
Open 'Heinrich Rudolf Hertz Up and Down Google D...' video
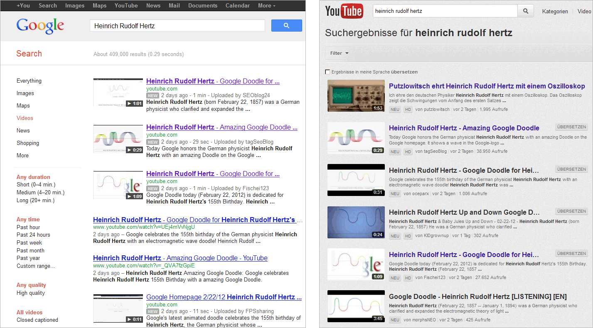(x=464, y=212)
